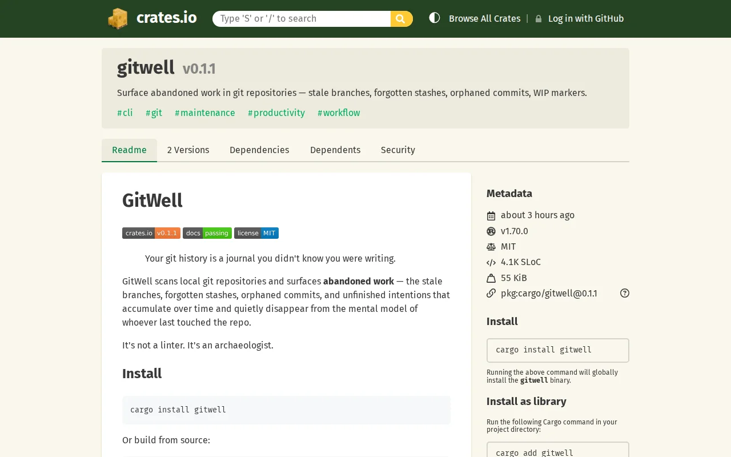
Task: Click the Install heading in readme
Action: pyautogui.click(x=142, y=374)
